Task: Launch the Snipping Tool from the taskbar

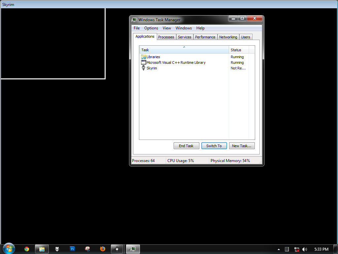Action: click(x=87, y=249)
